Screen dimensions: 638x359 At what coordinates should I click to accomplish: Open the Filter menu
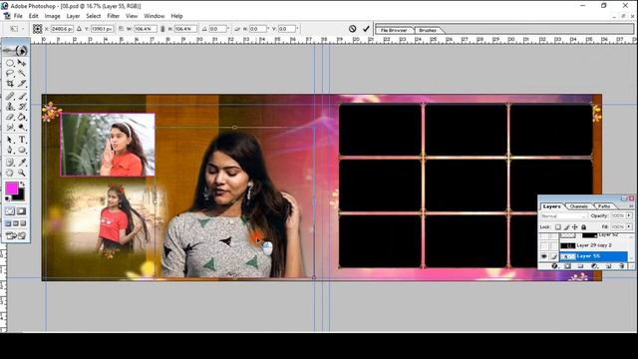[113, 16]
